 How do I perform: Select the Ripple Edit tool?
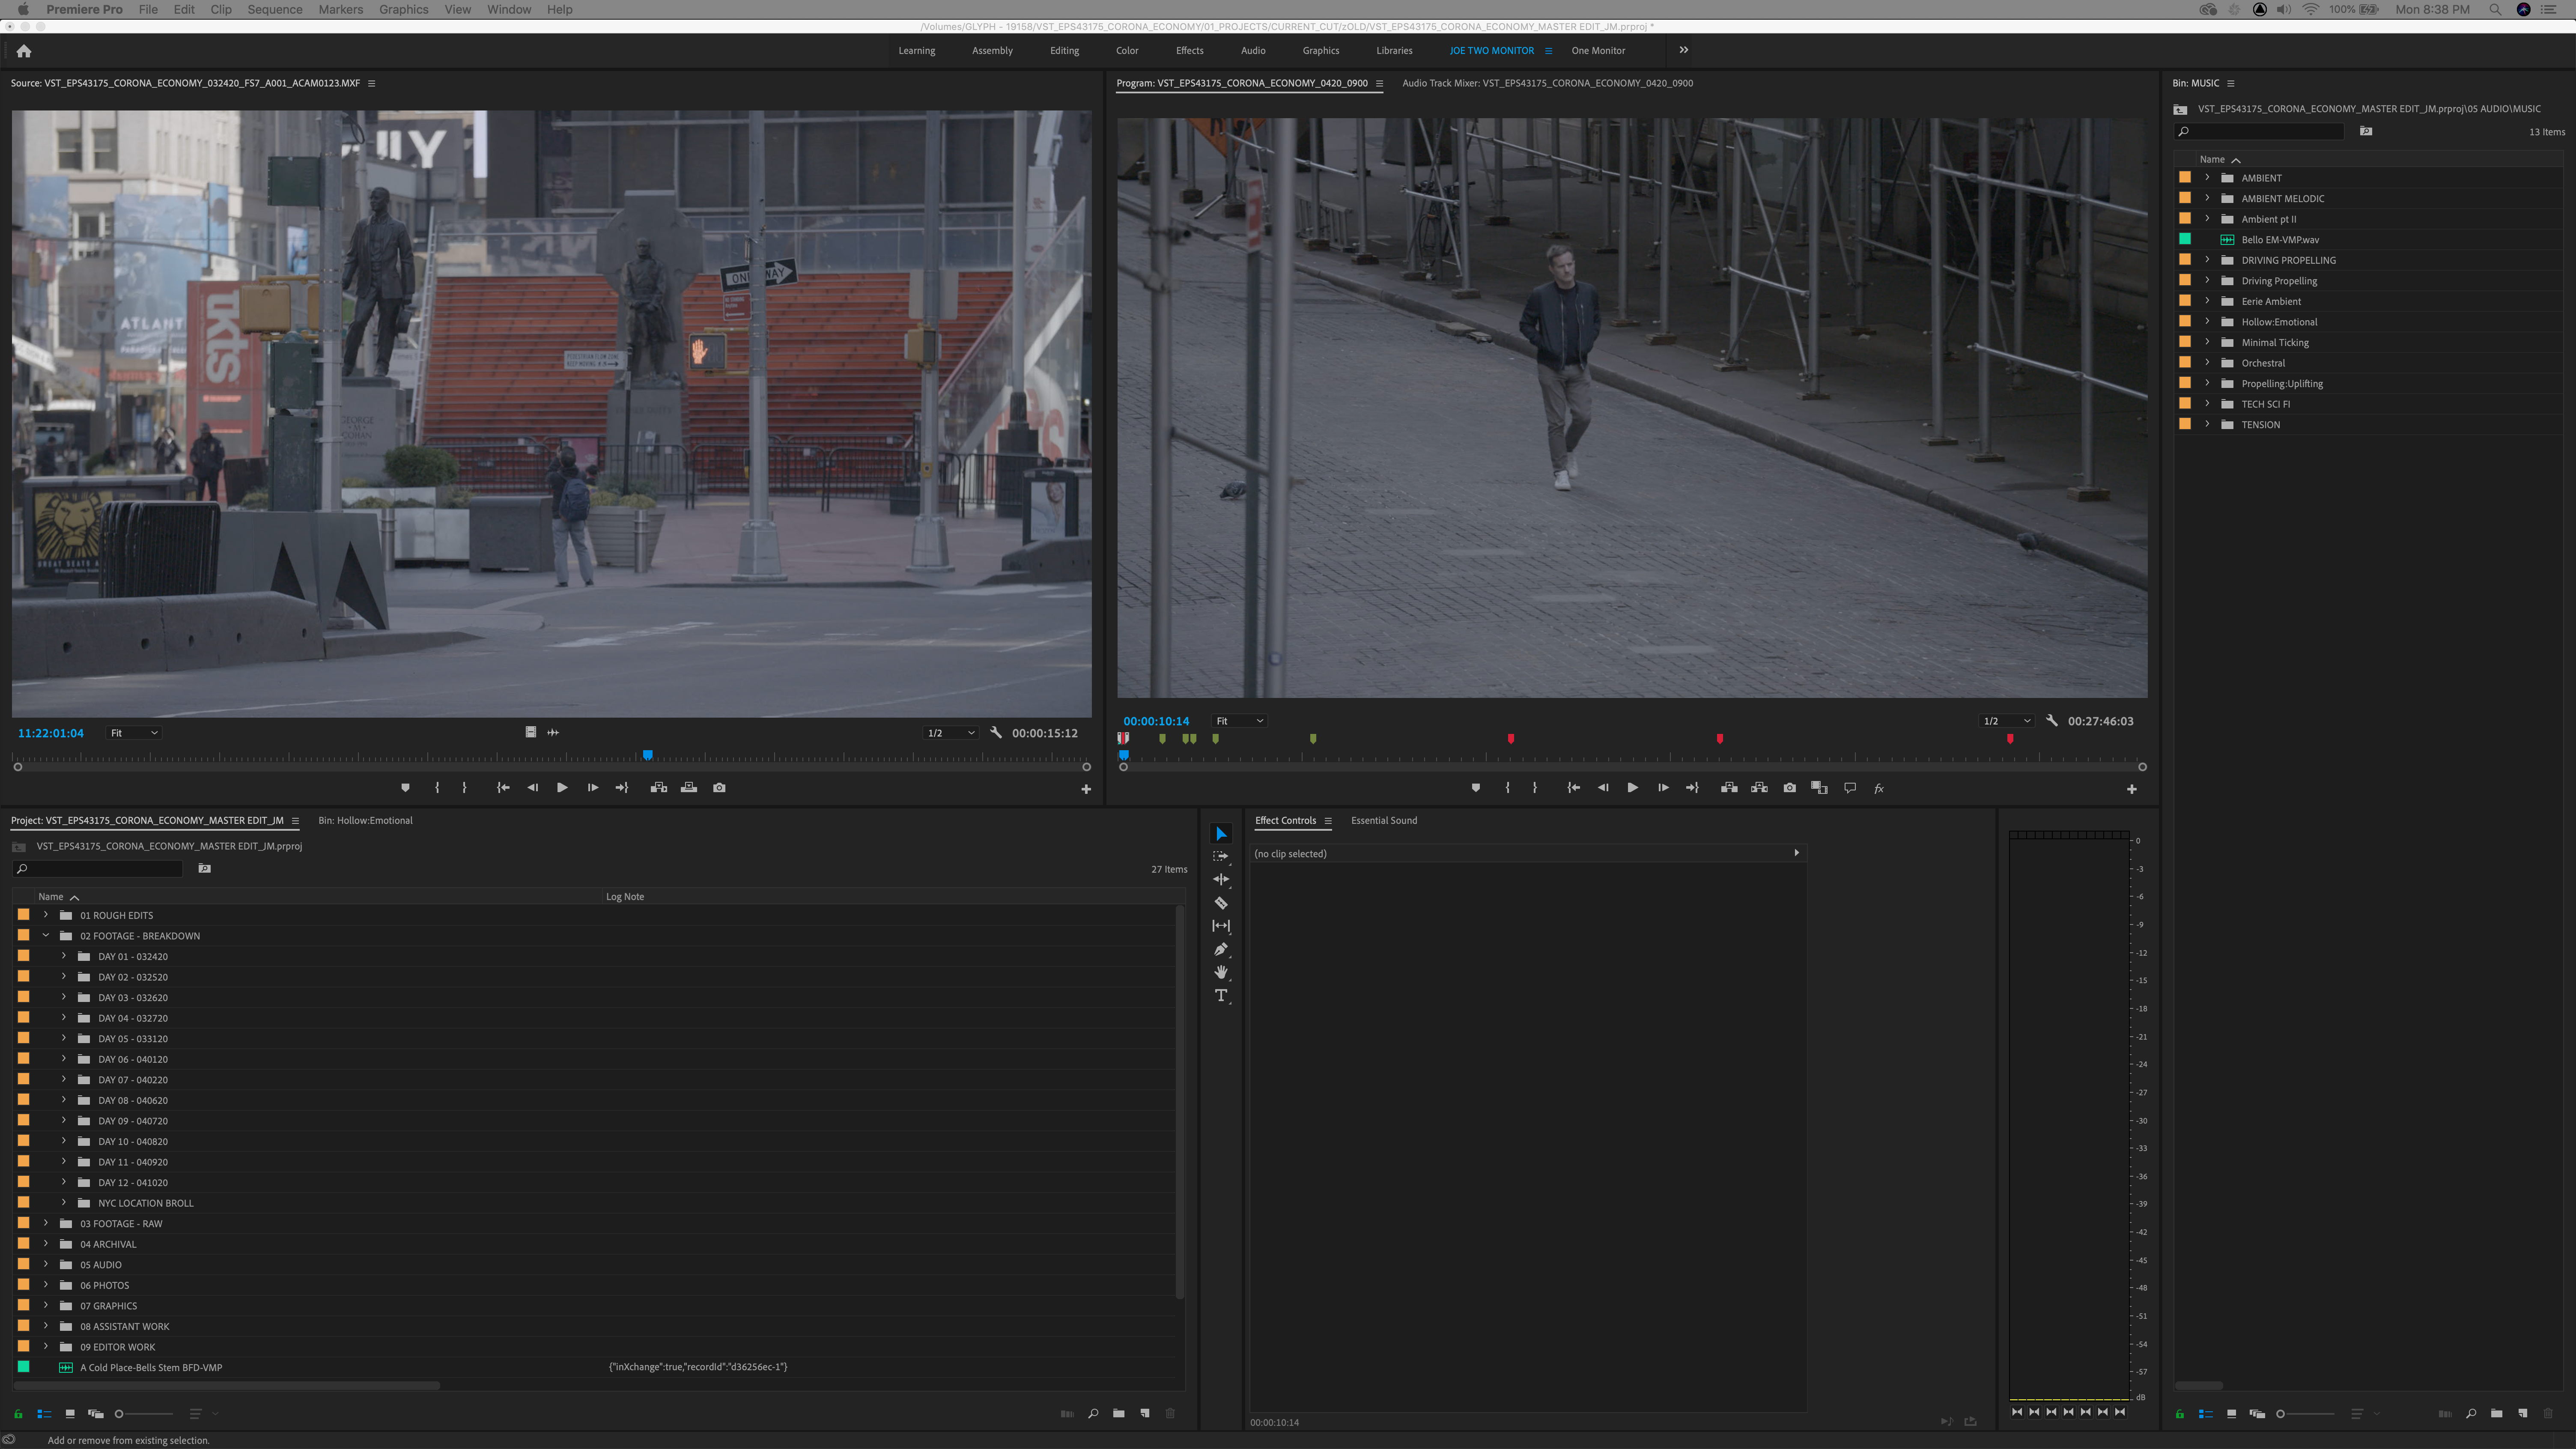coord(1221,879)
